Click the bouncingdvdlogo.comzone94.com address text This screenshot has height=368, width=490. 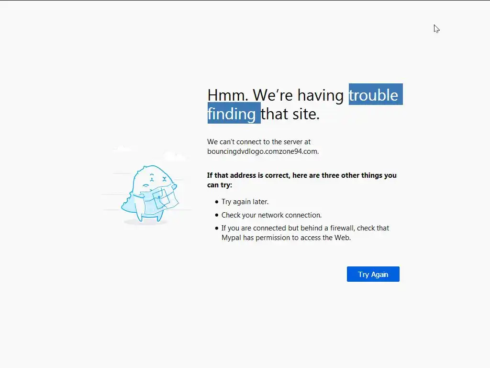(x=263, y=151)
